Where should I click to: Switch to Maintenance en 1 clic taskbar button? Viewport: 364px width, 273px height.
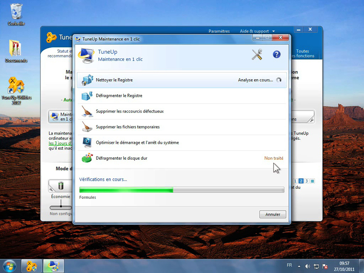click(53, 266)
